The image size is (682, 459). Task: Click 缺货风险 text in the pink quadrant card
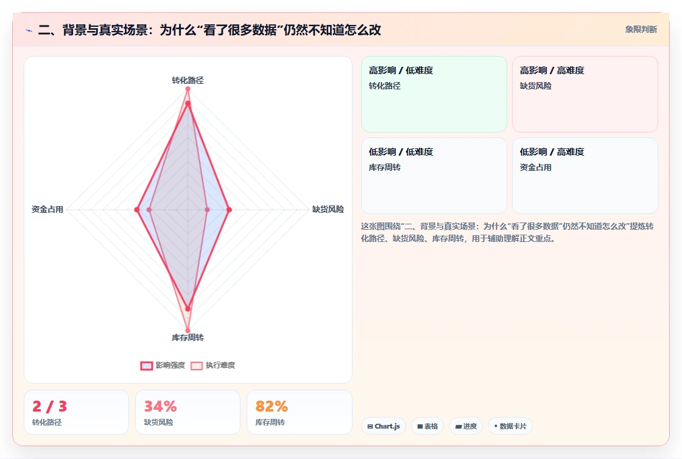535,86
